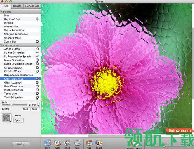Select the Torus Lens filter
This screenshot has height=149, width=194.
pos(20,94)
